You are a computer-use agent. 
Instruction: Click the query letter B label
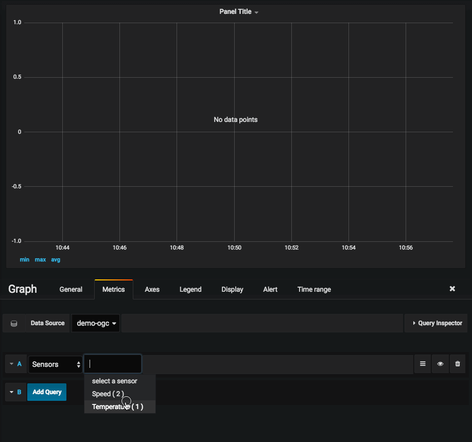point(19,392)
